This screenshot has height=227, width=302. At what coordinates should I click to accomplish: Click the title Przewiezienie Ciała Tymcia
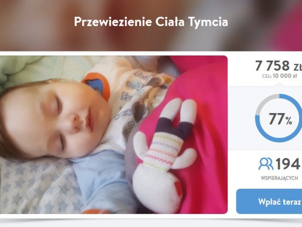pyautogui.click(x=151, y=22)
